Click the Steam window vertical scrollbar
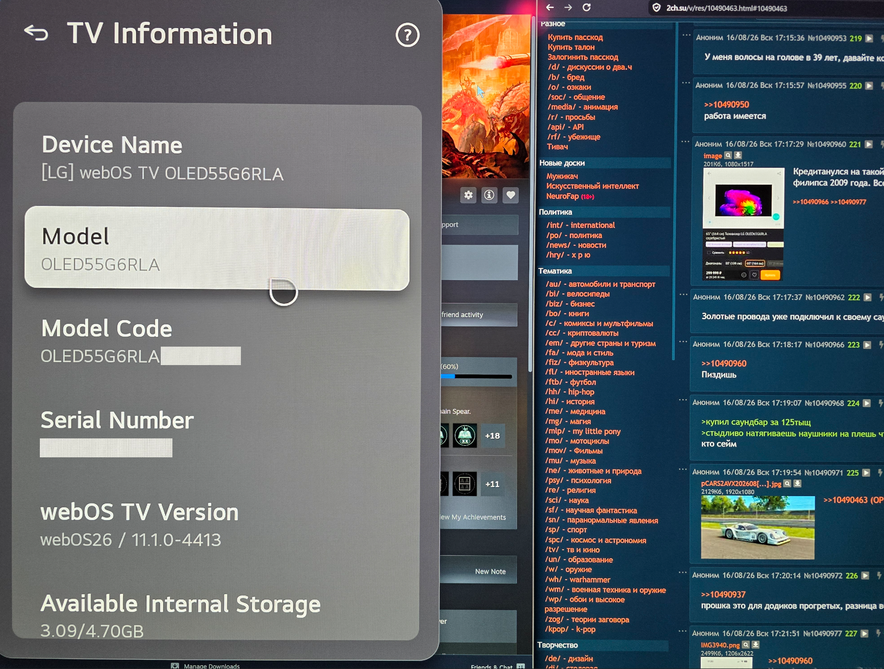 click(x=530, y=194)
